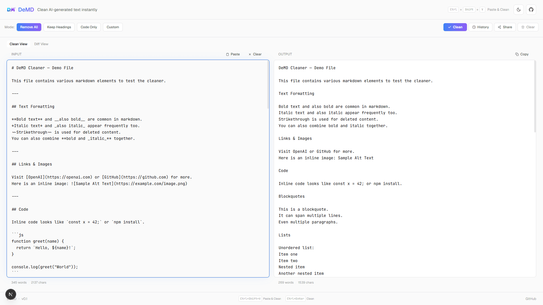
Task: Click the DeMD logo icon
Action: 11,10
